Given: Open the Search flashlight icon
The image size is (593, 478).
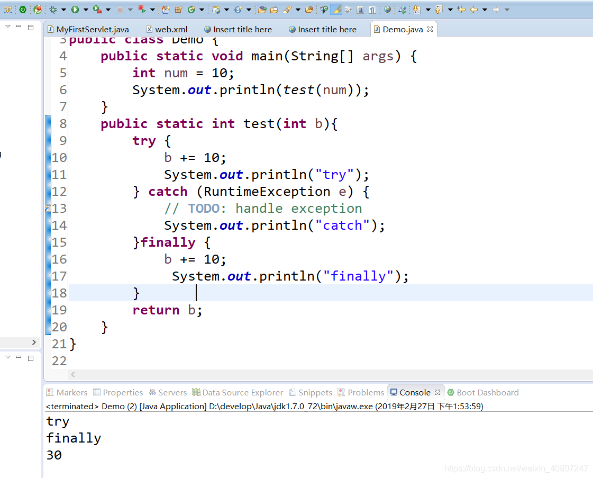Looking at the screenshot, I should click(x=287, y=9).
